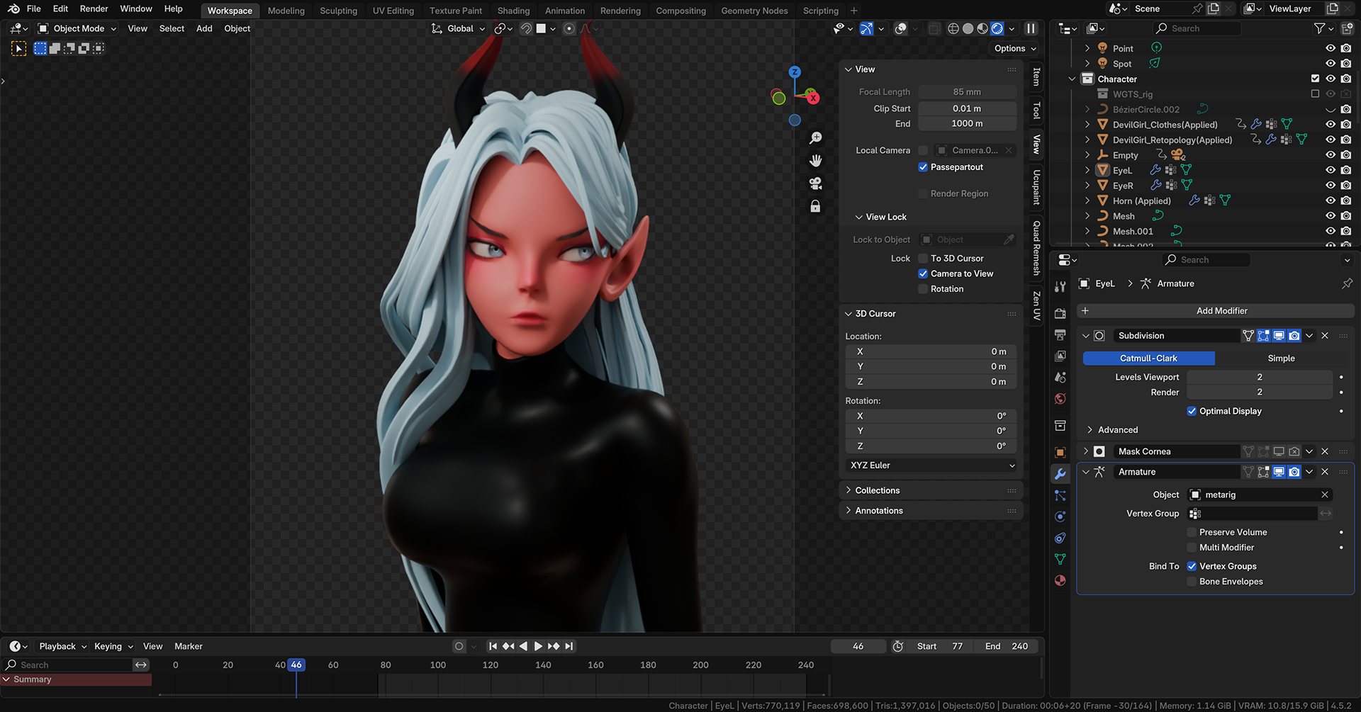The image size is (1361, 712).
Task: Open the Physics properties tab icon
Action: click(x=1060, y=516)
